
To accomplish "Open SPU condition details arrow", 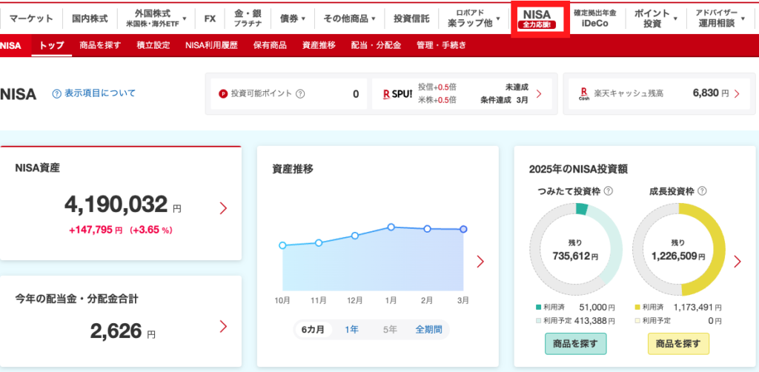I will (539, 94).
